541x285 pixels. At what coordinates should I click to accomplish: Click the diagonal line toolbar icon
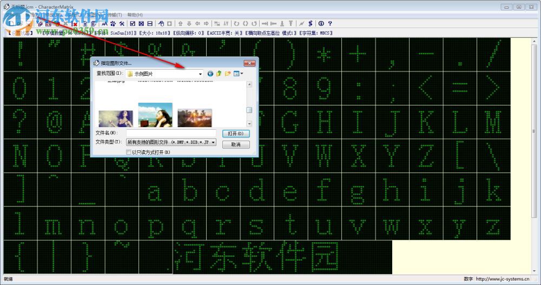click(301, 23)
